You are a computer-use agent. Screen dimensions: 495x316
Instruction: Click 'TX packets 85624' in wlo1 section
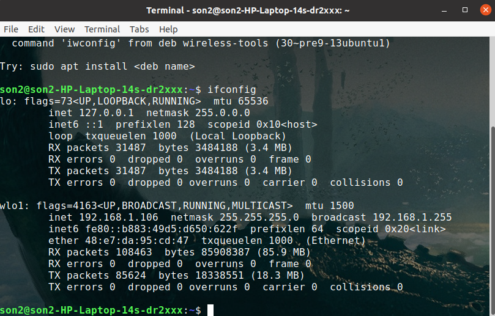[97, 276]
